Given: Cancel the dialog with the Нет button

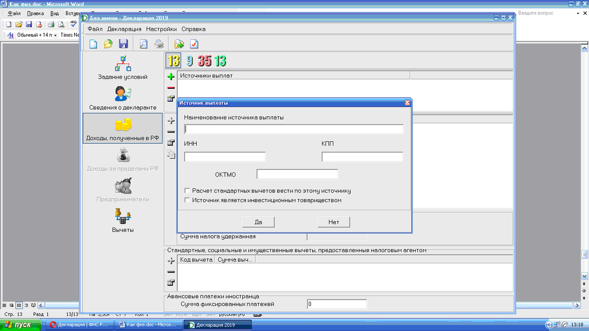Looking at the screenshot, I should click(x=334, y=222).
